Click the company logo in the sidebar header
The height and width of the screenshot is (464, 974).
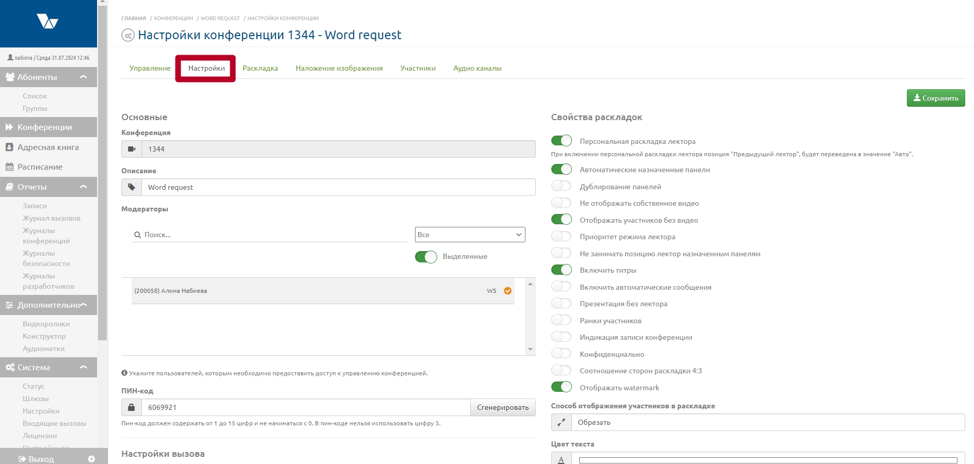tap(47, 21)
